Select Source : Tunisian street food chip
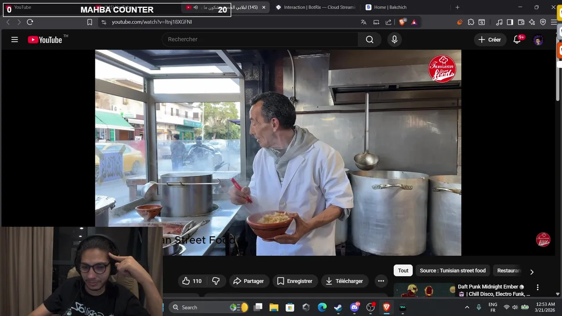Viewport: 562px width, 316px height. tap(453, 271)
